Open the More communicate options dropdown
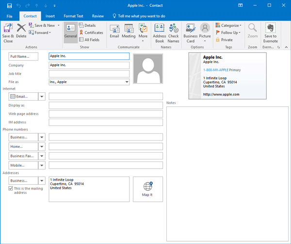The width and height of the screenshot is (291, 244). [x=143, y=33]
